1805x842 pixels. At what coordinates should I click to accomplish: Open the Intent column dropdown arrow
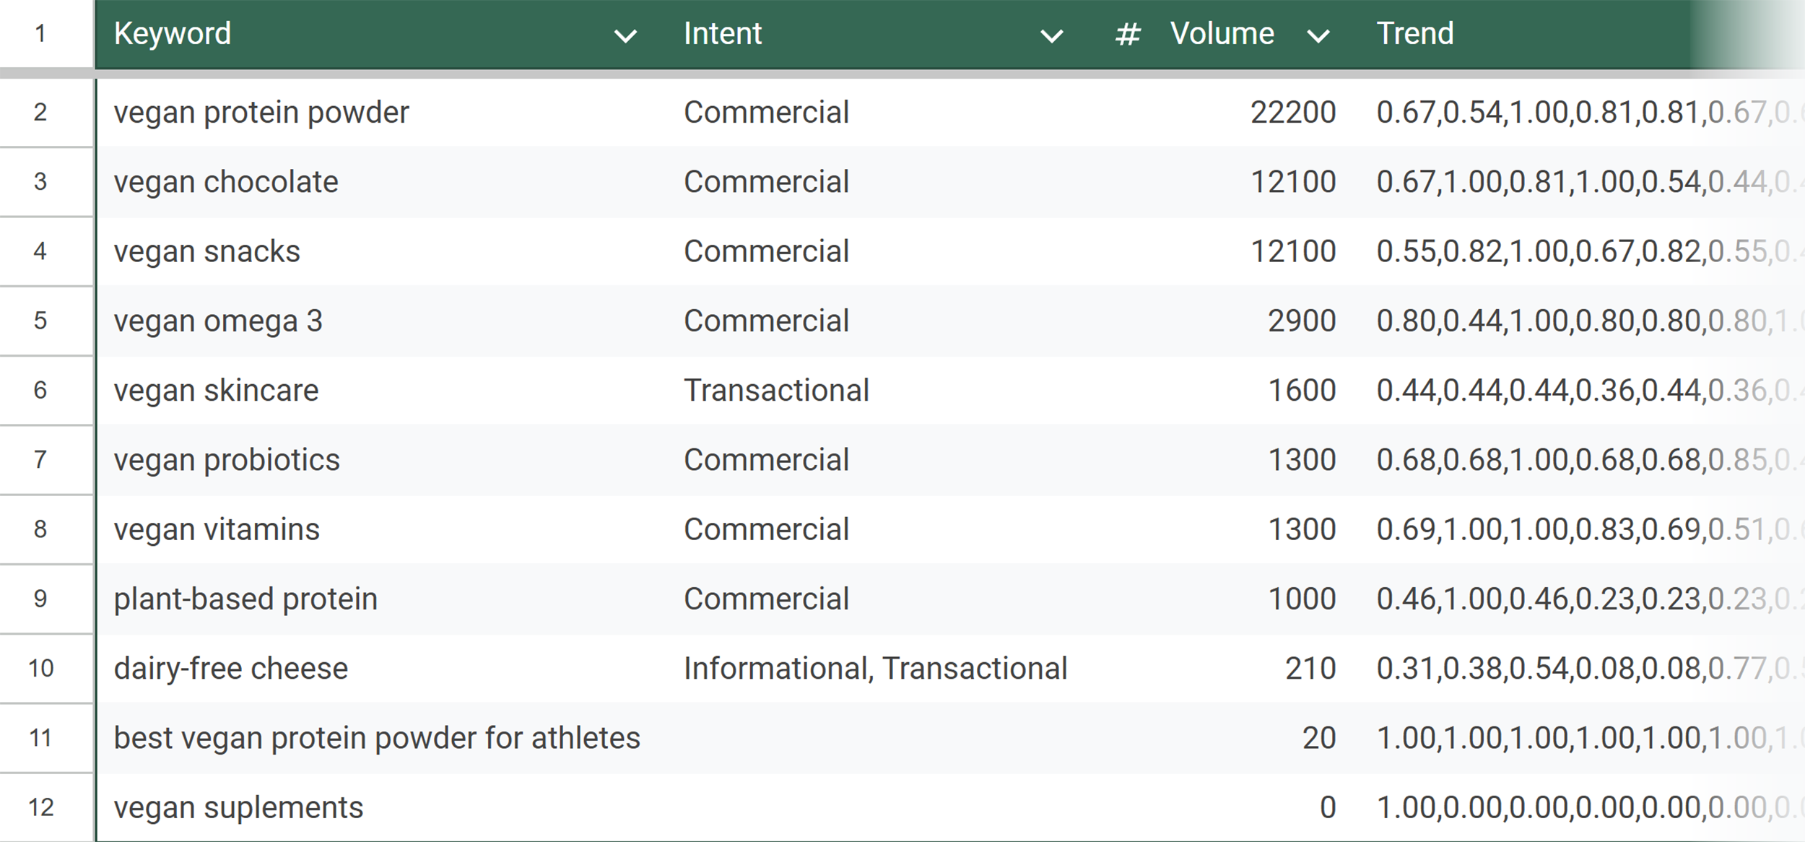coord(1051,35)
